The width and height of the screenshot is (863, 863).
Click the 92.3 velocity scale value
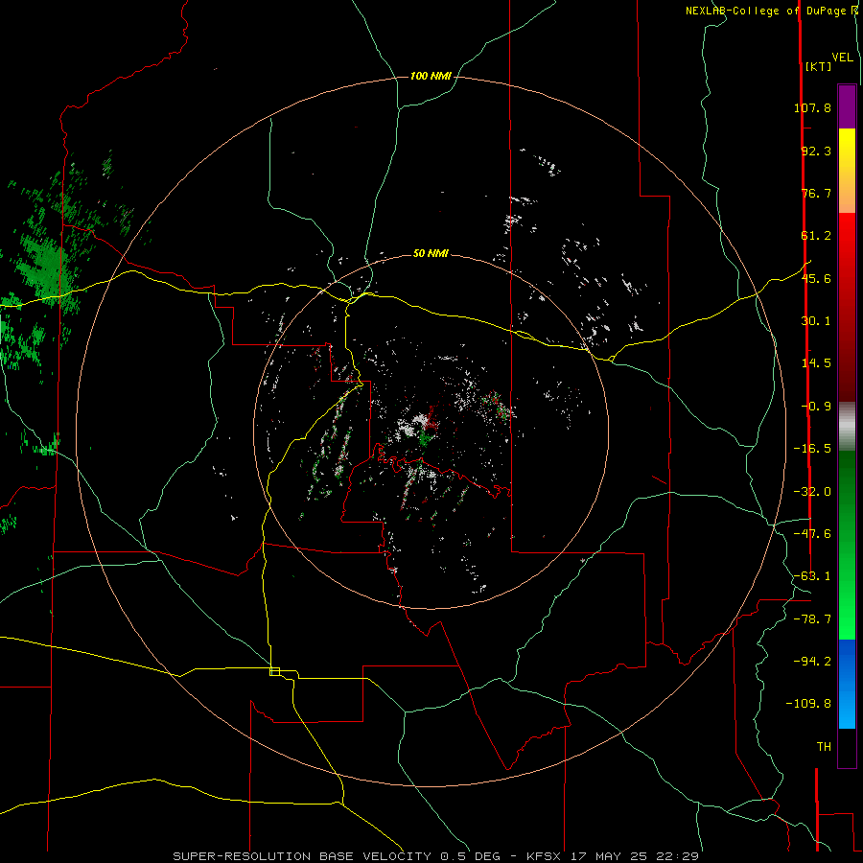[816, 151]
